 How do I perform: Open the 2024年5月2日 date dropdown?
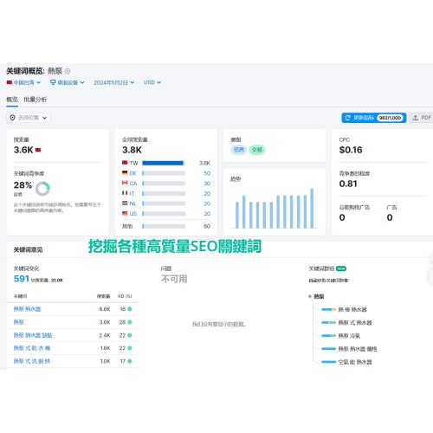[x=114, y=82]
